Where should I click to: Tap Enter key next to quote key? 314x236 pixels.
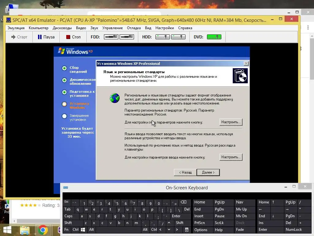coord(180,216)
